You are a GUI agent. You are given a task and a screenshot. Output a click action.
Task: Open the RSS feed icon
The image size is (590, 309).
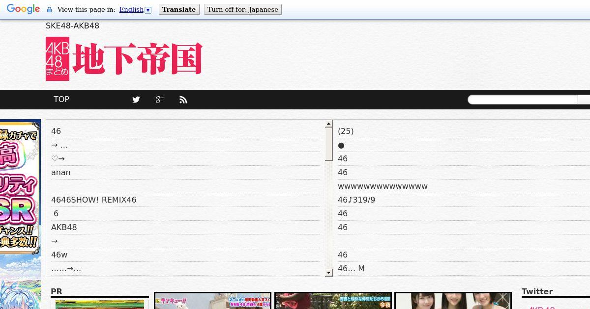tap(183, 100)
